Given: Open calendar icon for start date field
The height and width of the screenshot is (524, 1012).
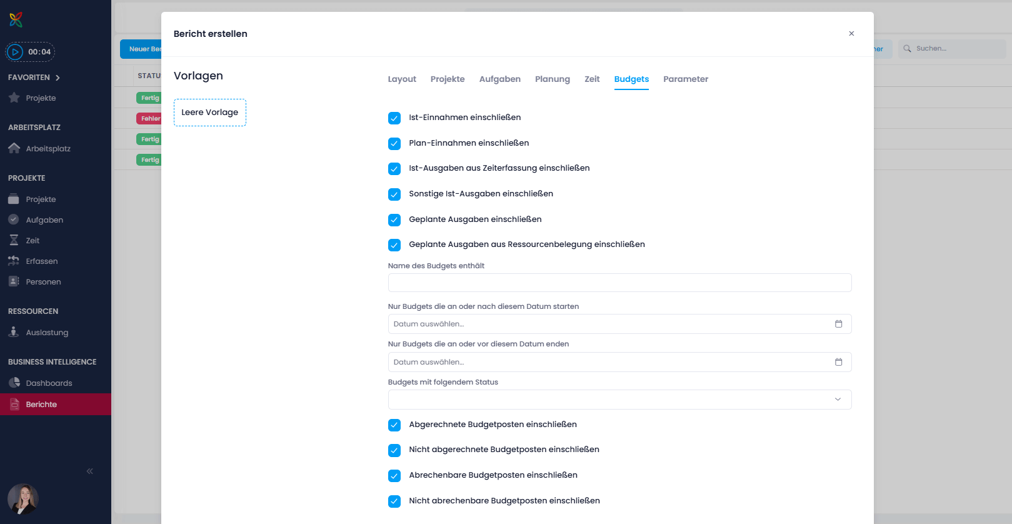Looking at the screenshot, I should (x=839, y=324).
